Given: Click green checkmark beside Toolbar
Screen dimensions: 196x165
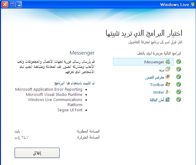Looking at the screenshot, I should tap(179, 84).
